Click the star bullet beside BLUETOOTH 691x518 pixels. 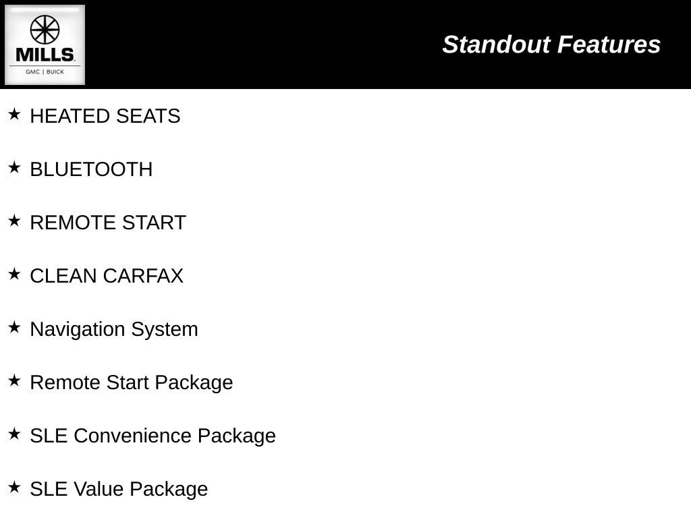coord(14,167)
